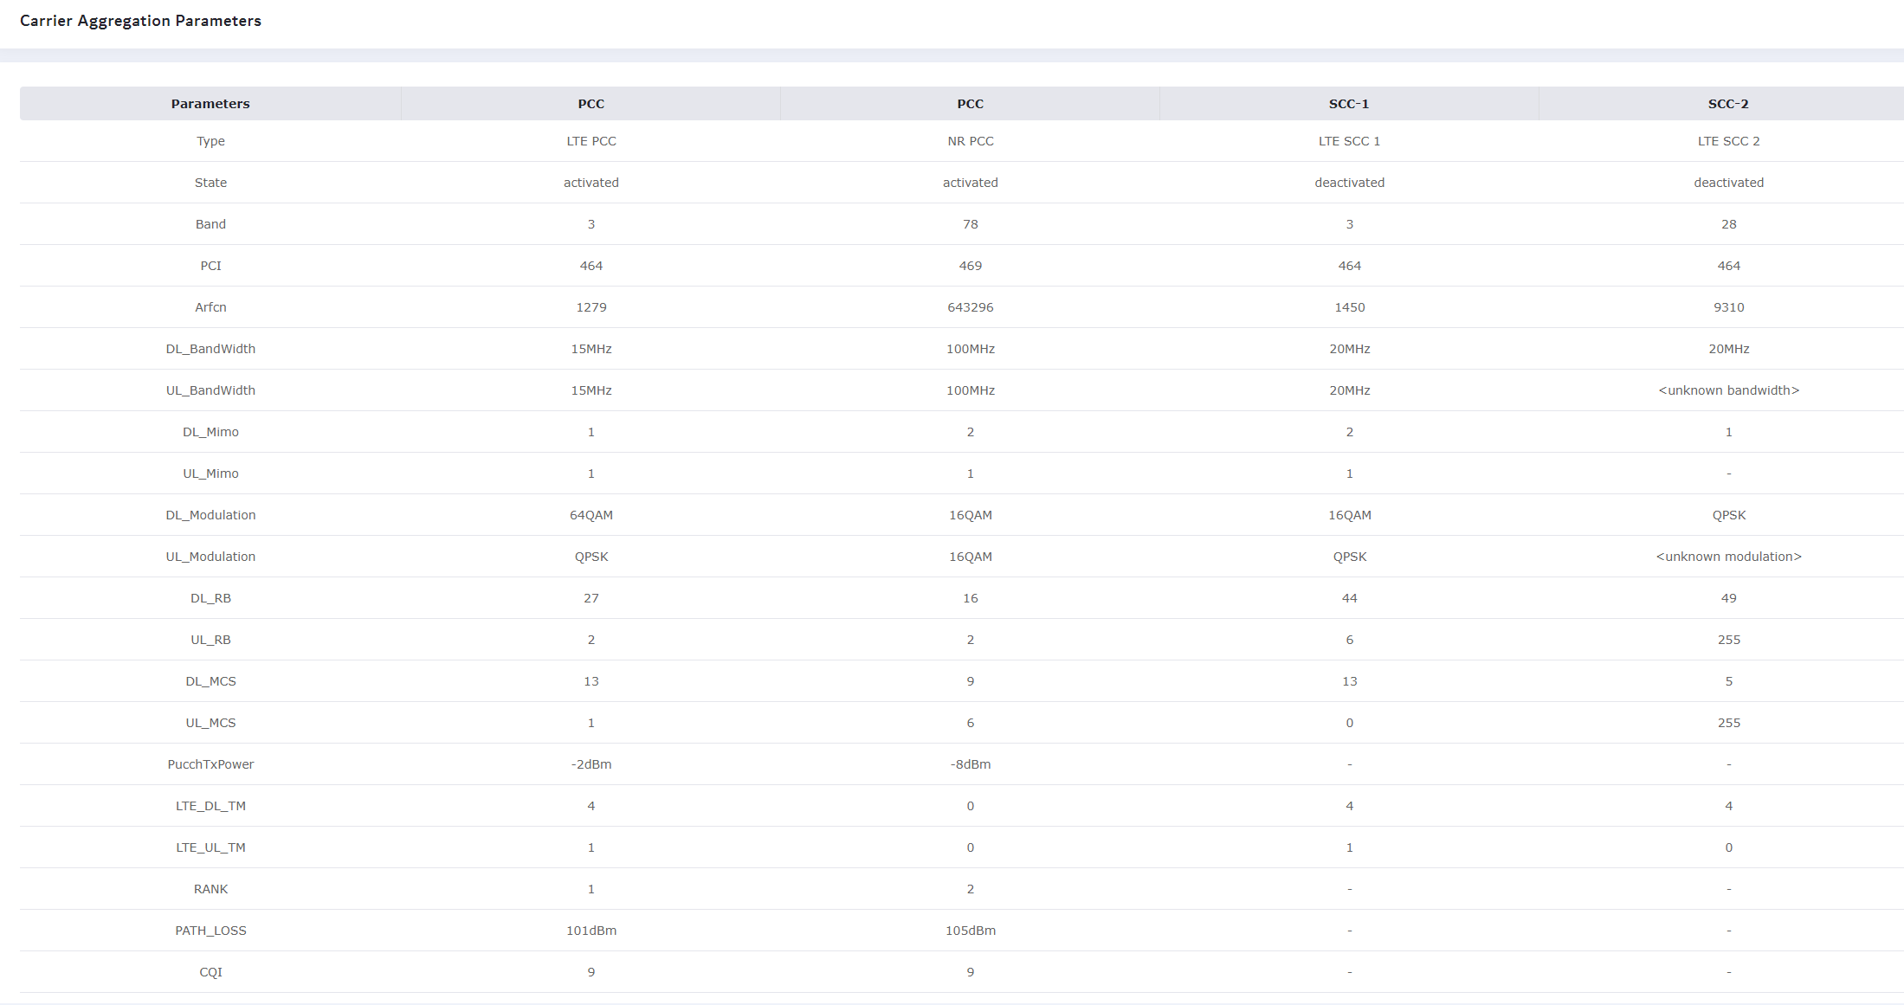Click the UL_Modulation row label
This screenshot has height=1005, width=1904.
pyautogui.click(x=210, y=557)
